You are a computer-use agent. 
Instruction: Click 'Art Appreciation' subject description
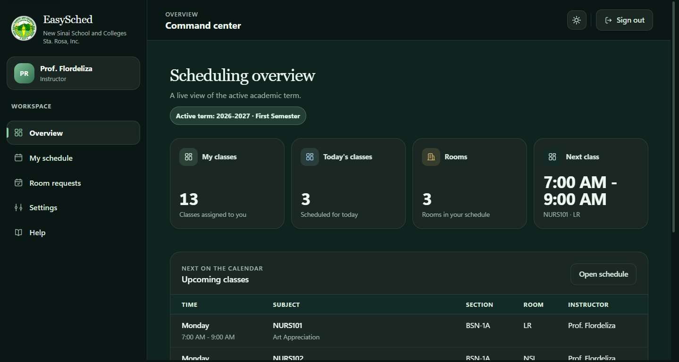pos(296,337)
